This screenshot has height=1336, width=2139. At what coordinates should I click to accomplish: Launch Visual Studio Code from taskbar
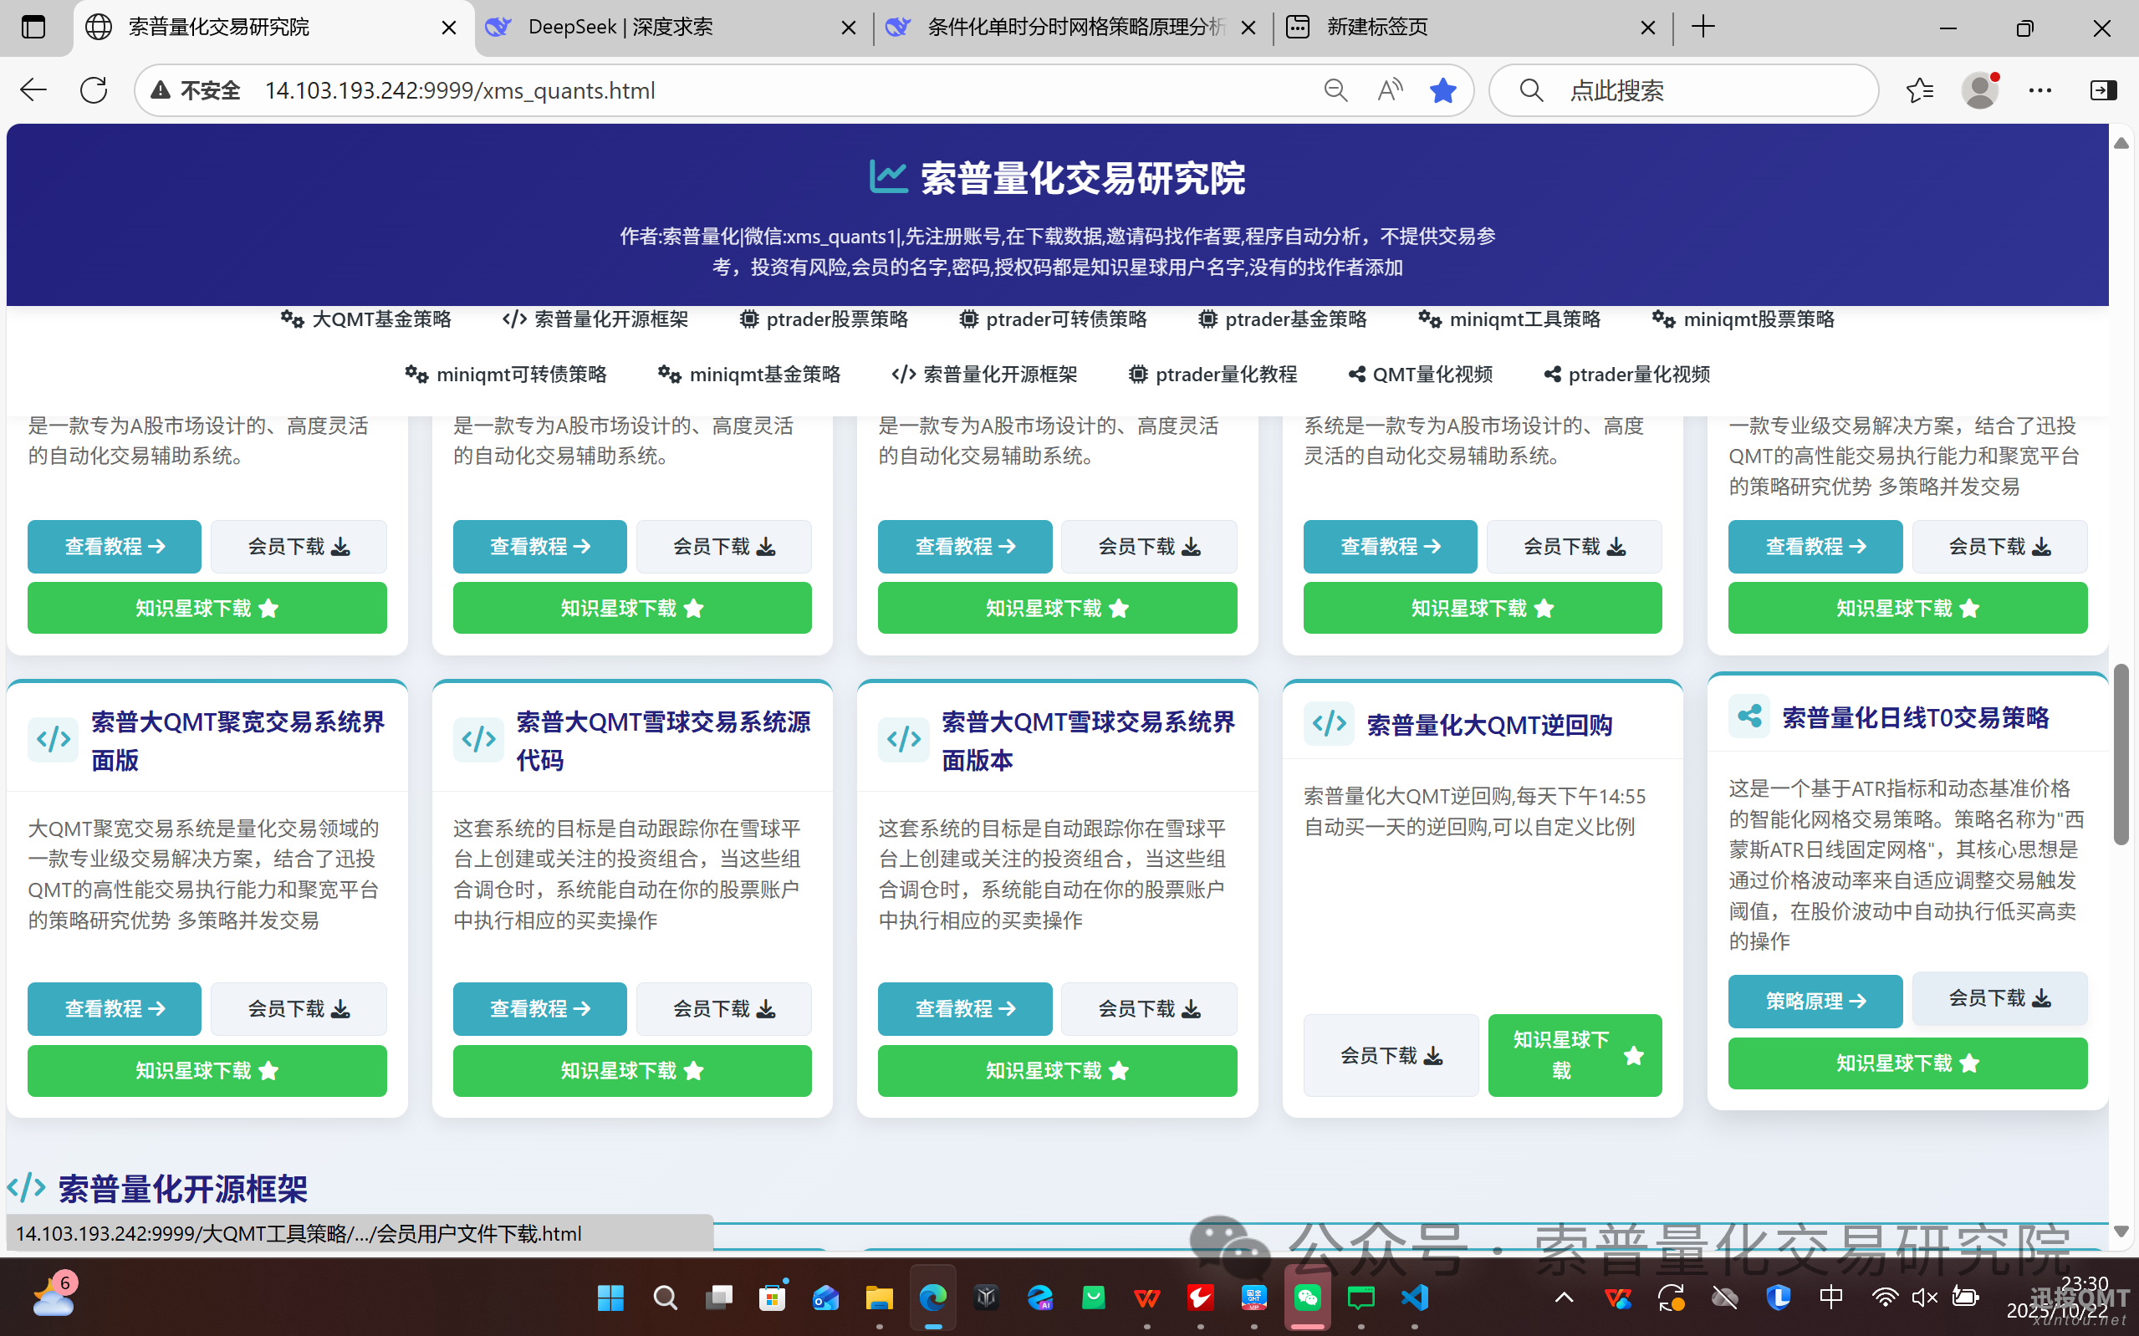(x=1415, y=1297)
